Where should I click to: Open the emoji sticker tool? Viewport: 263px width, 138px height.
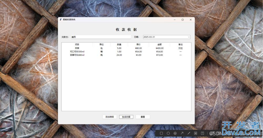coord(175,133)
